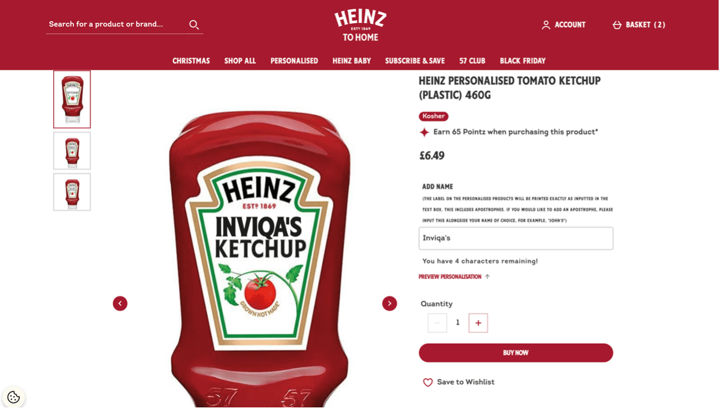Click the heart icon to save to wishlist

point(427,382)
